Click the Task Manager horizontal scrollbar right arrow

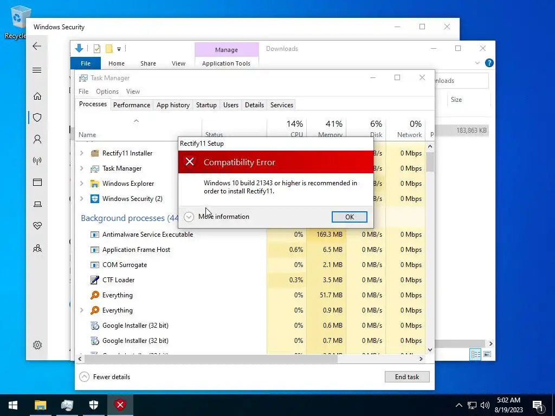[x=421, y=359]
